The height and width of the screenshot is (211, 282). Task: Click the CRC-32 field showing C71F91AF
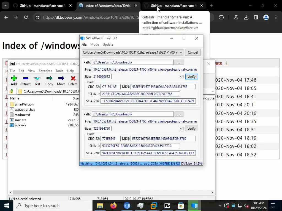pos(110,87)
